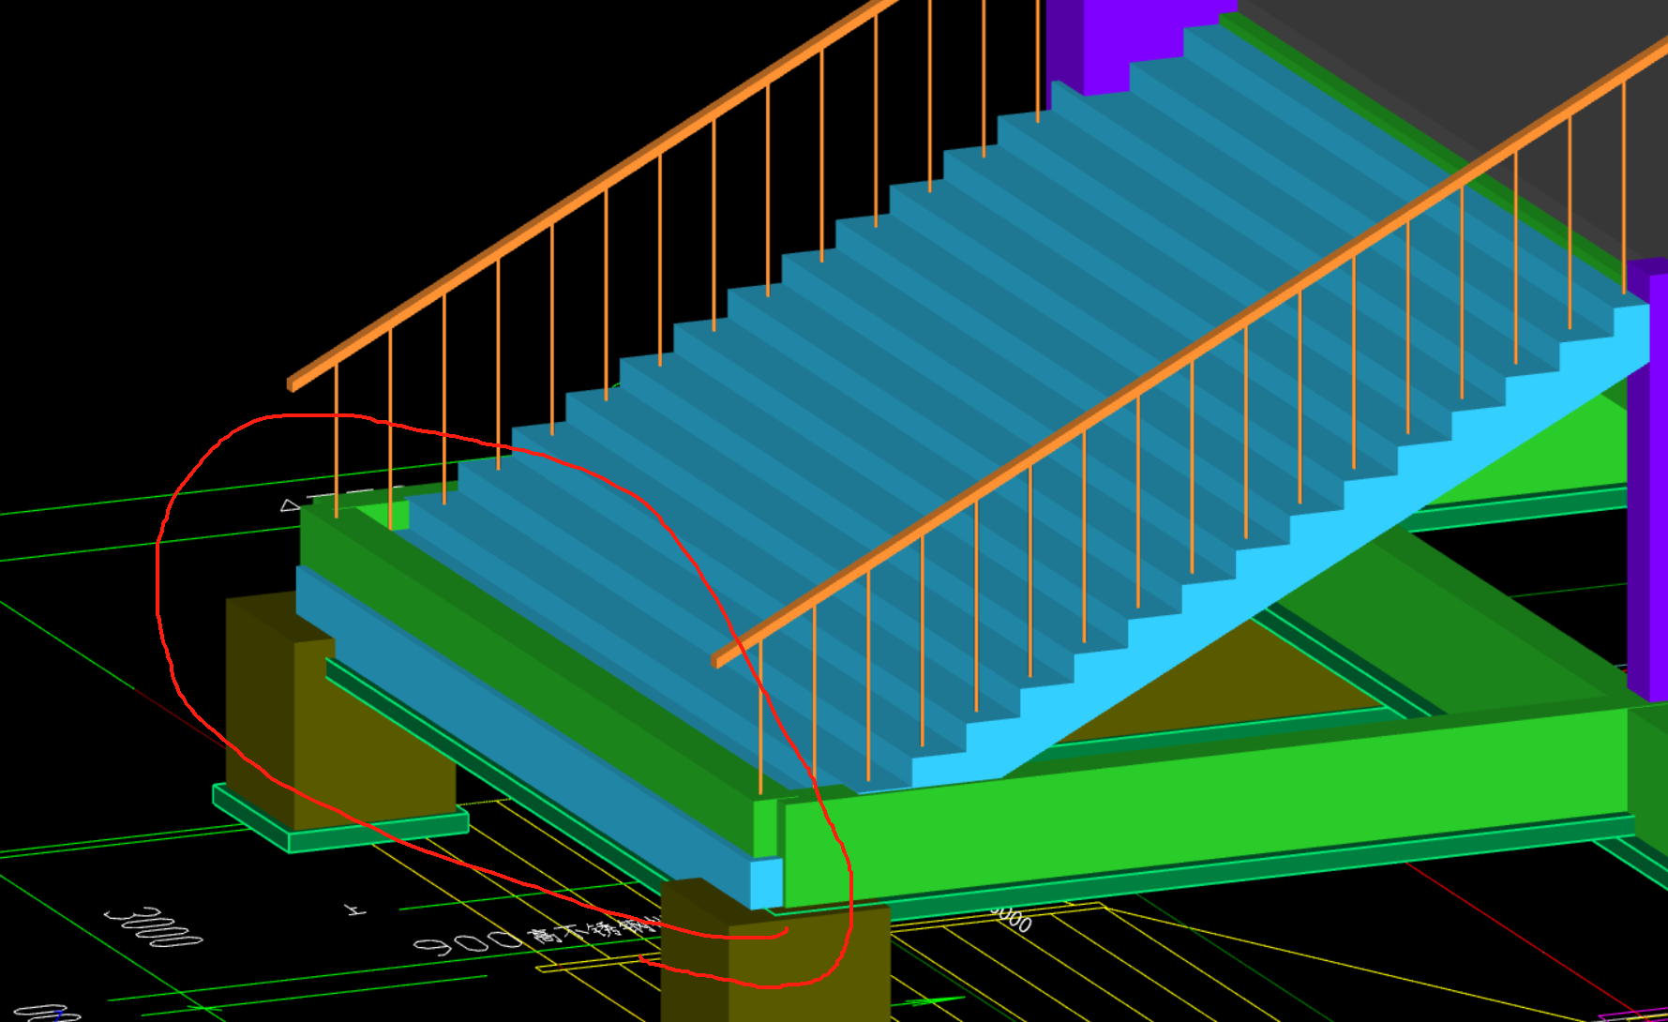This screenshot has height=1022, width=1668.
Task: Select the purple column at right edge
Action: [x=1647, y=478]
